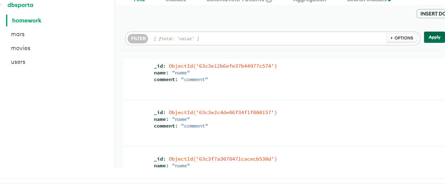Image resolution: width=445 pixels, height=184 pixels.
Task: Click comment value in document ending c574
Action: coord(195,80)
